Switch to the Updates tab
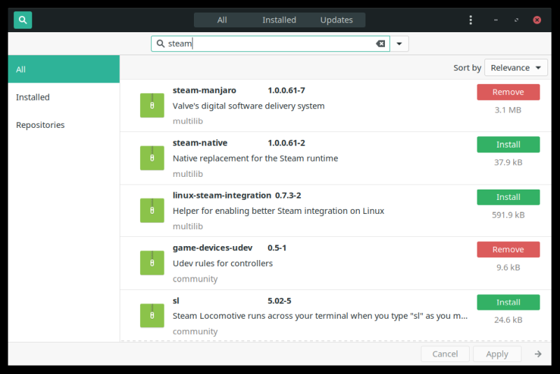The width and height of the screenshot is (560, 374). click(336, 20)
